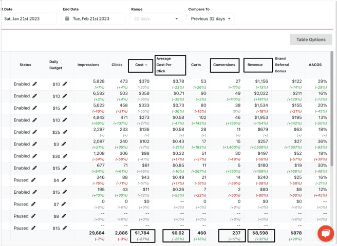Click the $0.85 cost per click cell
337x246 pixels.
[x=178, y=166]
